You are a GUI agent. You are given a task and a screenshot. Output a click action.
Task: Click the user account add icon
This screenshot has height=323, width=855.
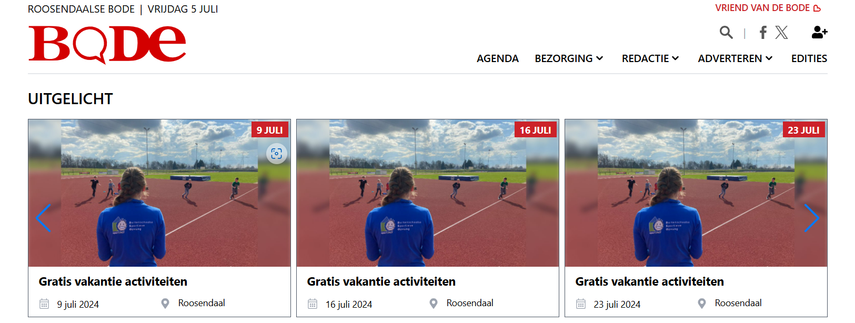(x=819, y=33)
